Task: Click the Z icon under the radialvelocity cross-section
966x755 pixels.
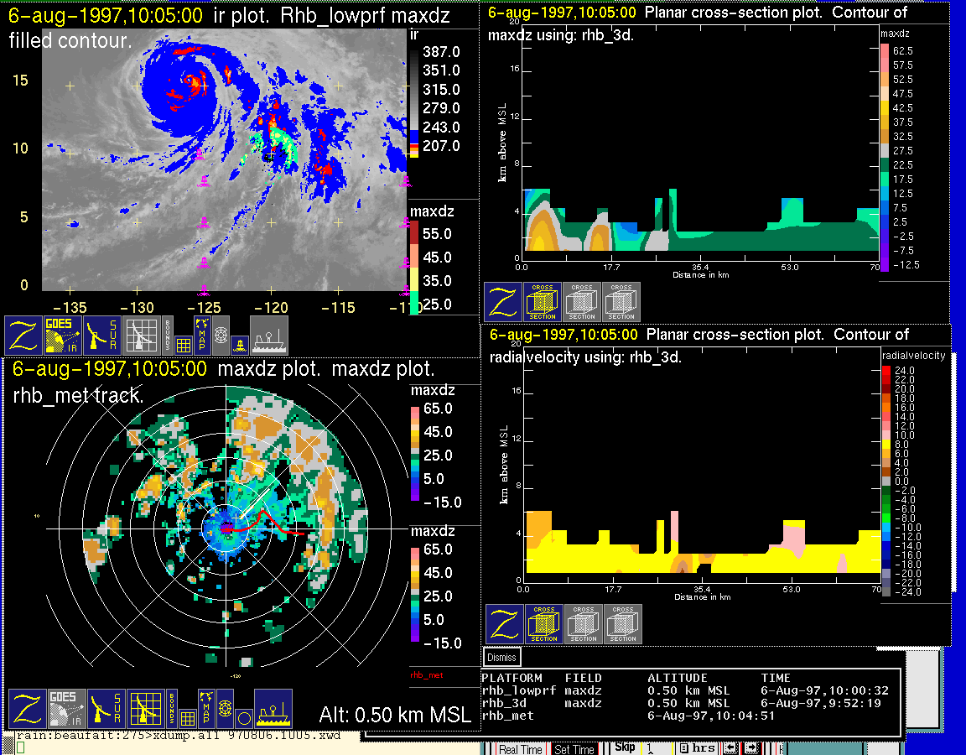Action: click(503, 624)
